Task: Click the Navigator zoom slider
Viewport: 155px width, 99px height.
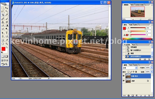Action: tap(140, 19)
